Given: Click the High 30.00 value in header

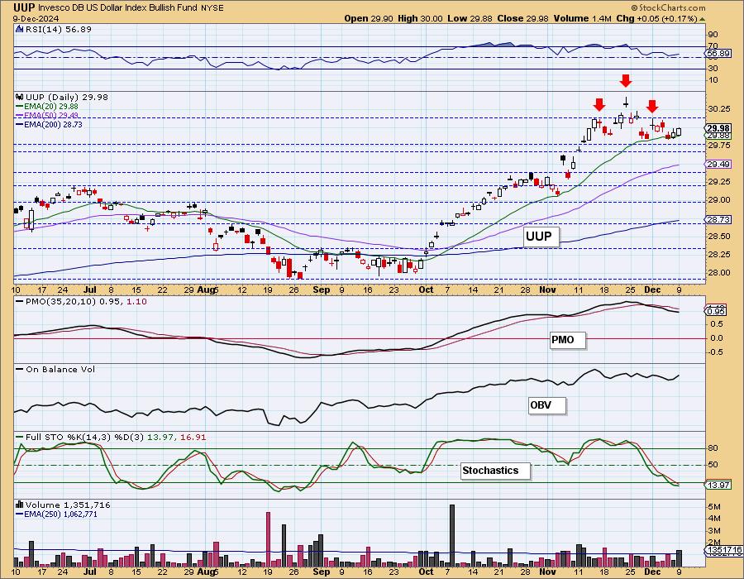Looking at the screenshot, I should [420, 18].
